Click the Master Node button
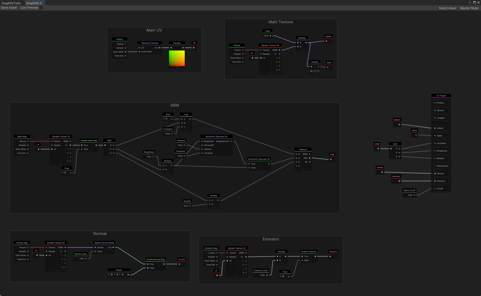This screenshot has height=296, width=481. pyautogui.click(x=469, y=8)
